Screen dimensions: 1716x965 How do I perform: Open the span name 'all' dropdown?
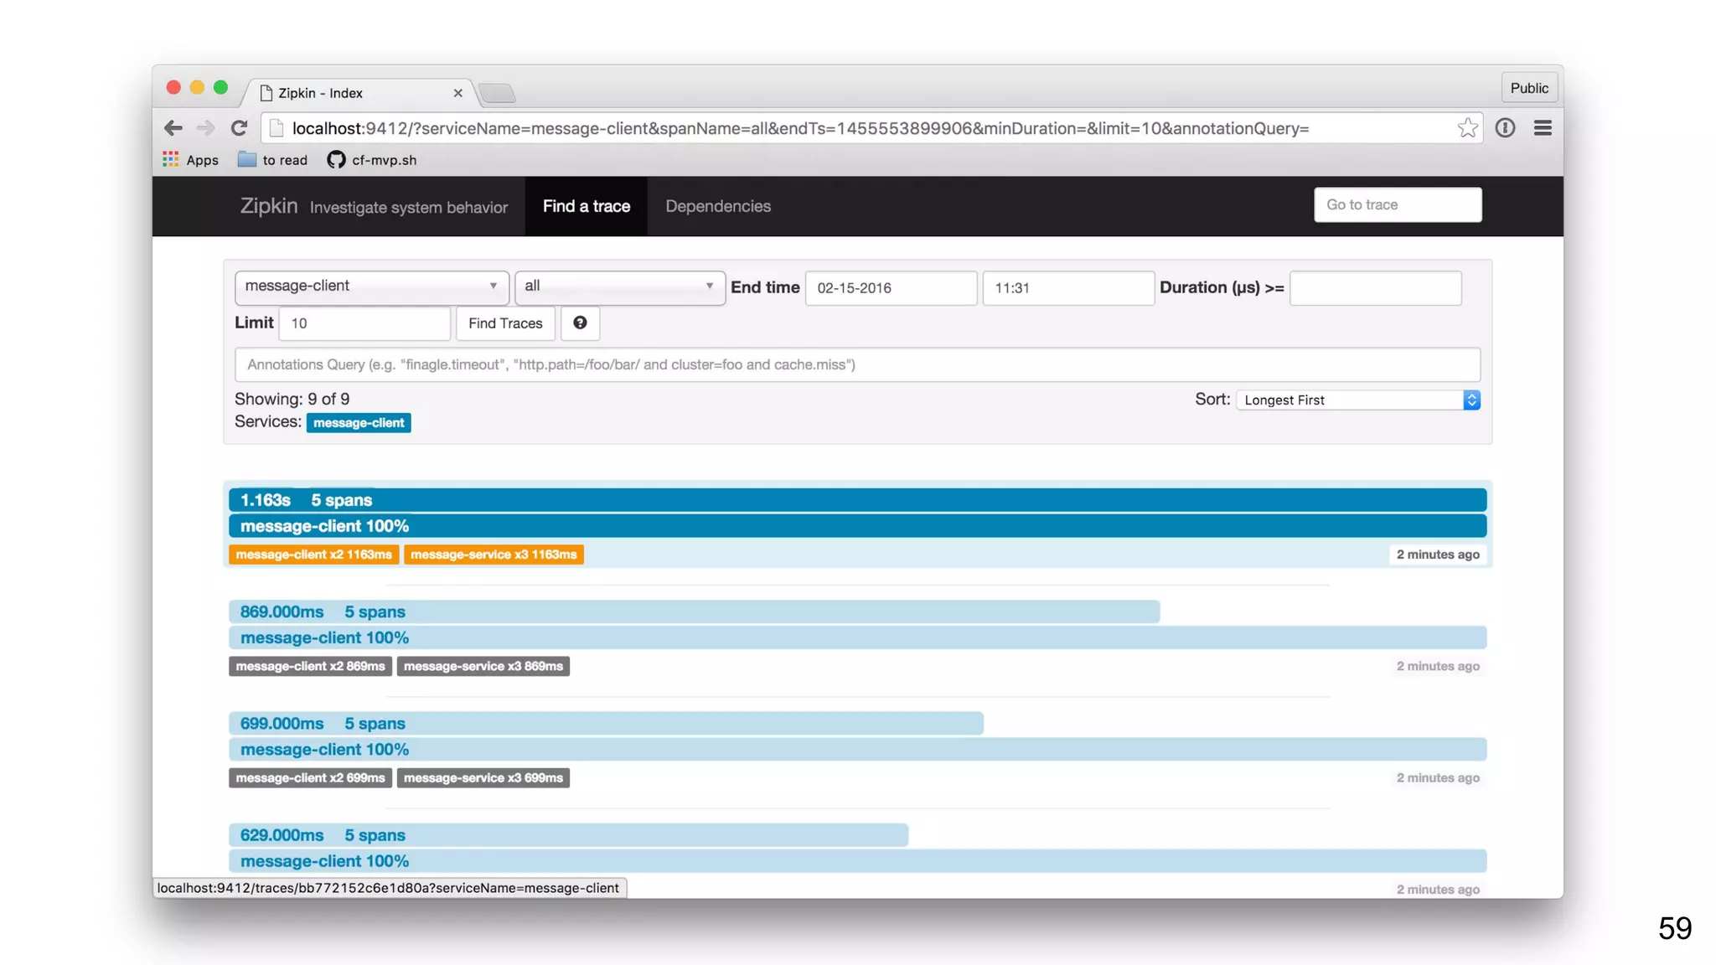[x=619, y=286]
